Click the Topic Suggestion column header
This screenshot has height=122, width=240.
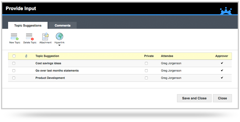click(47, 56)
